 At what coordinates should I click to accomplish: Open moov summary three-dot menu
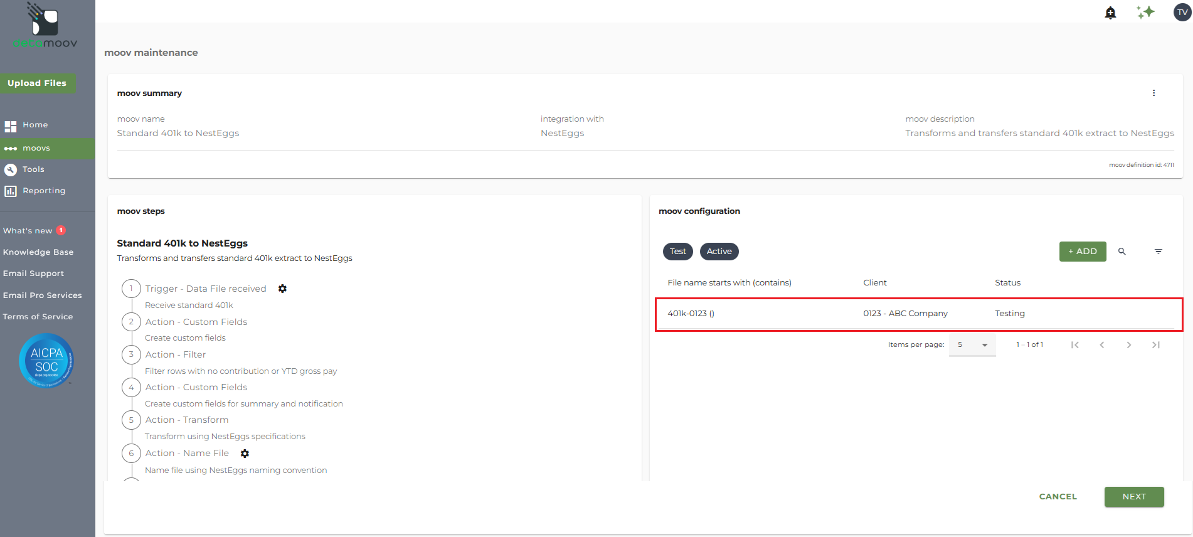[x=1153, y=93]
